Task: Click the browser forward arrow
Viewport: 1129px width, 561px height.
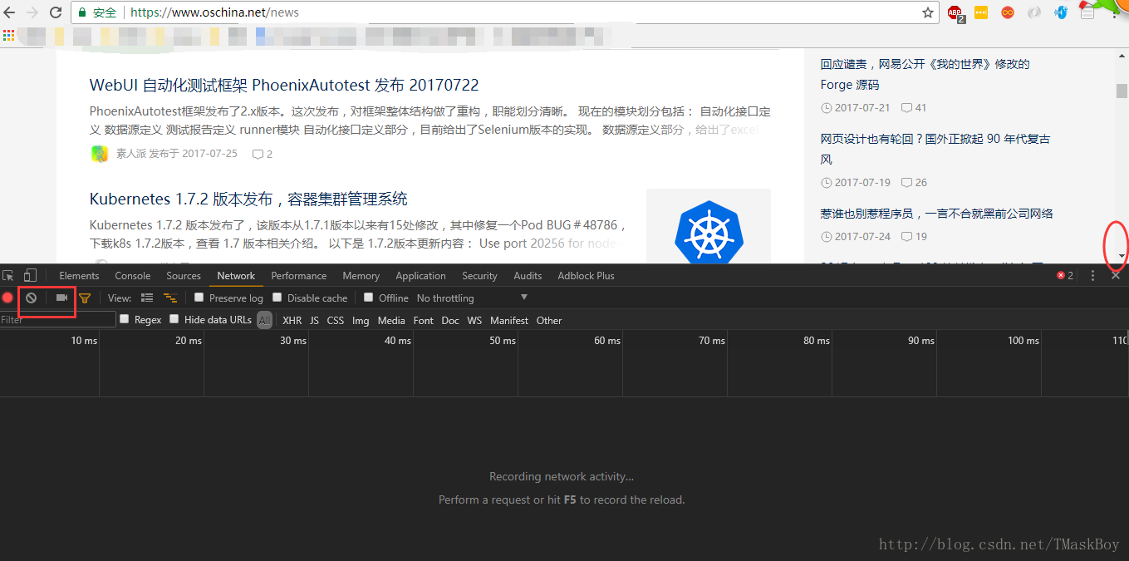Action: (32, 12)
